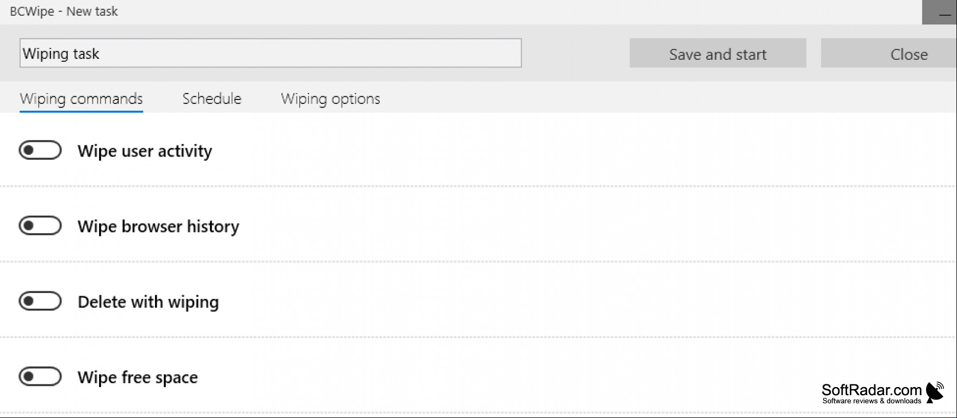Toggle the Delete with wiping switch
Image resolution: width=957 pixels, height=418 pixels.
click(40, 301)
